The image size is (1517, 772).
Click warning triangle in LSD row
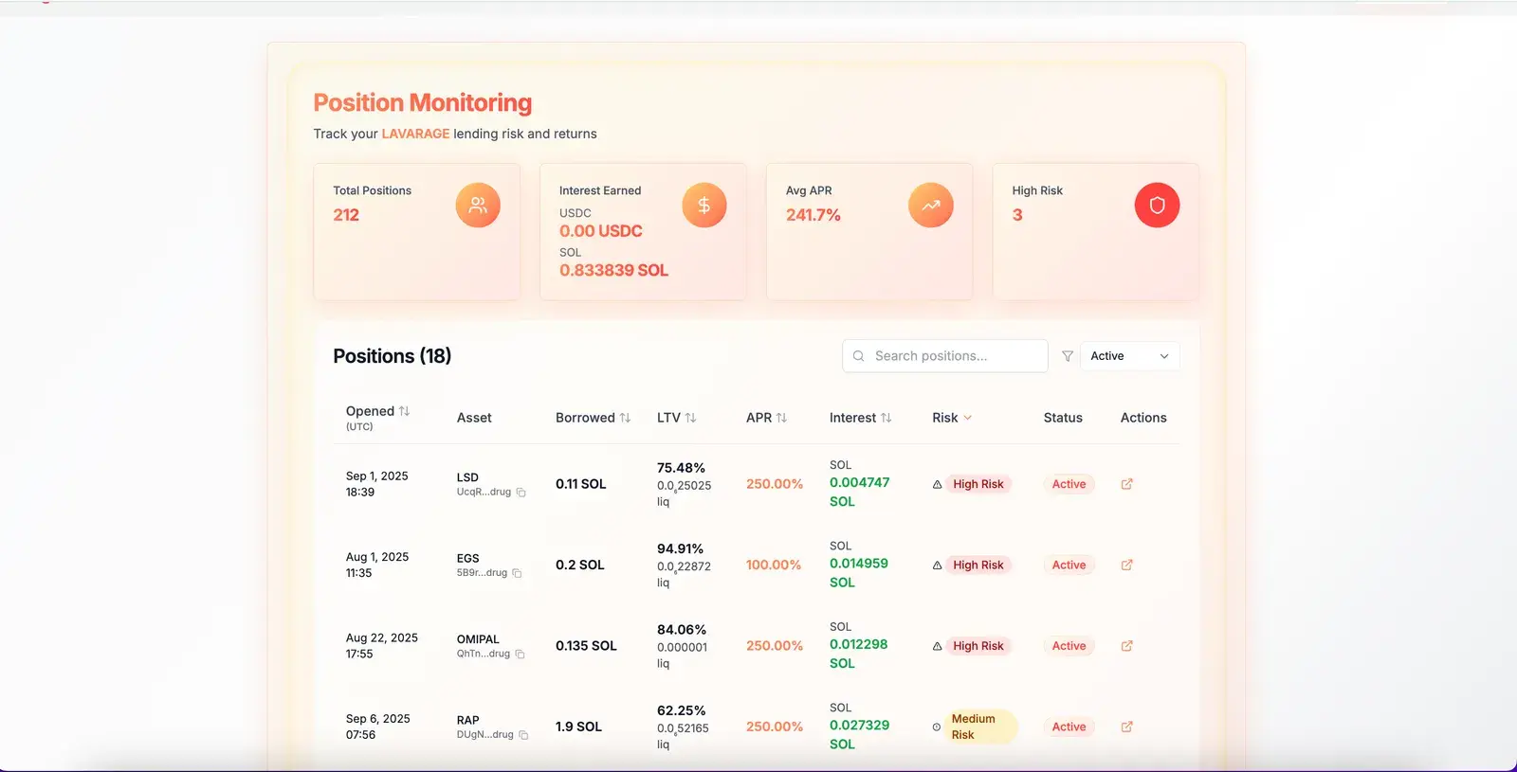pyautogui.click(x=937, y=484)
